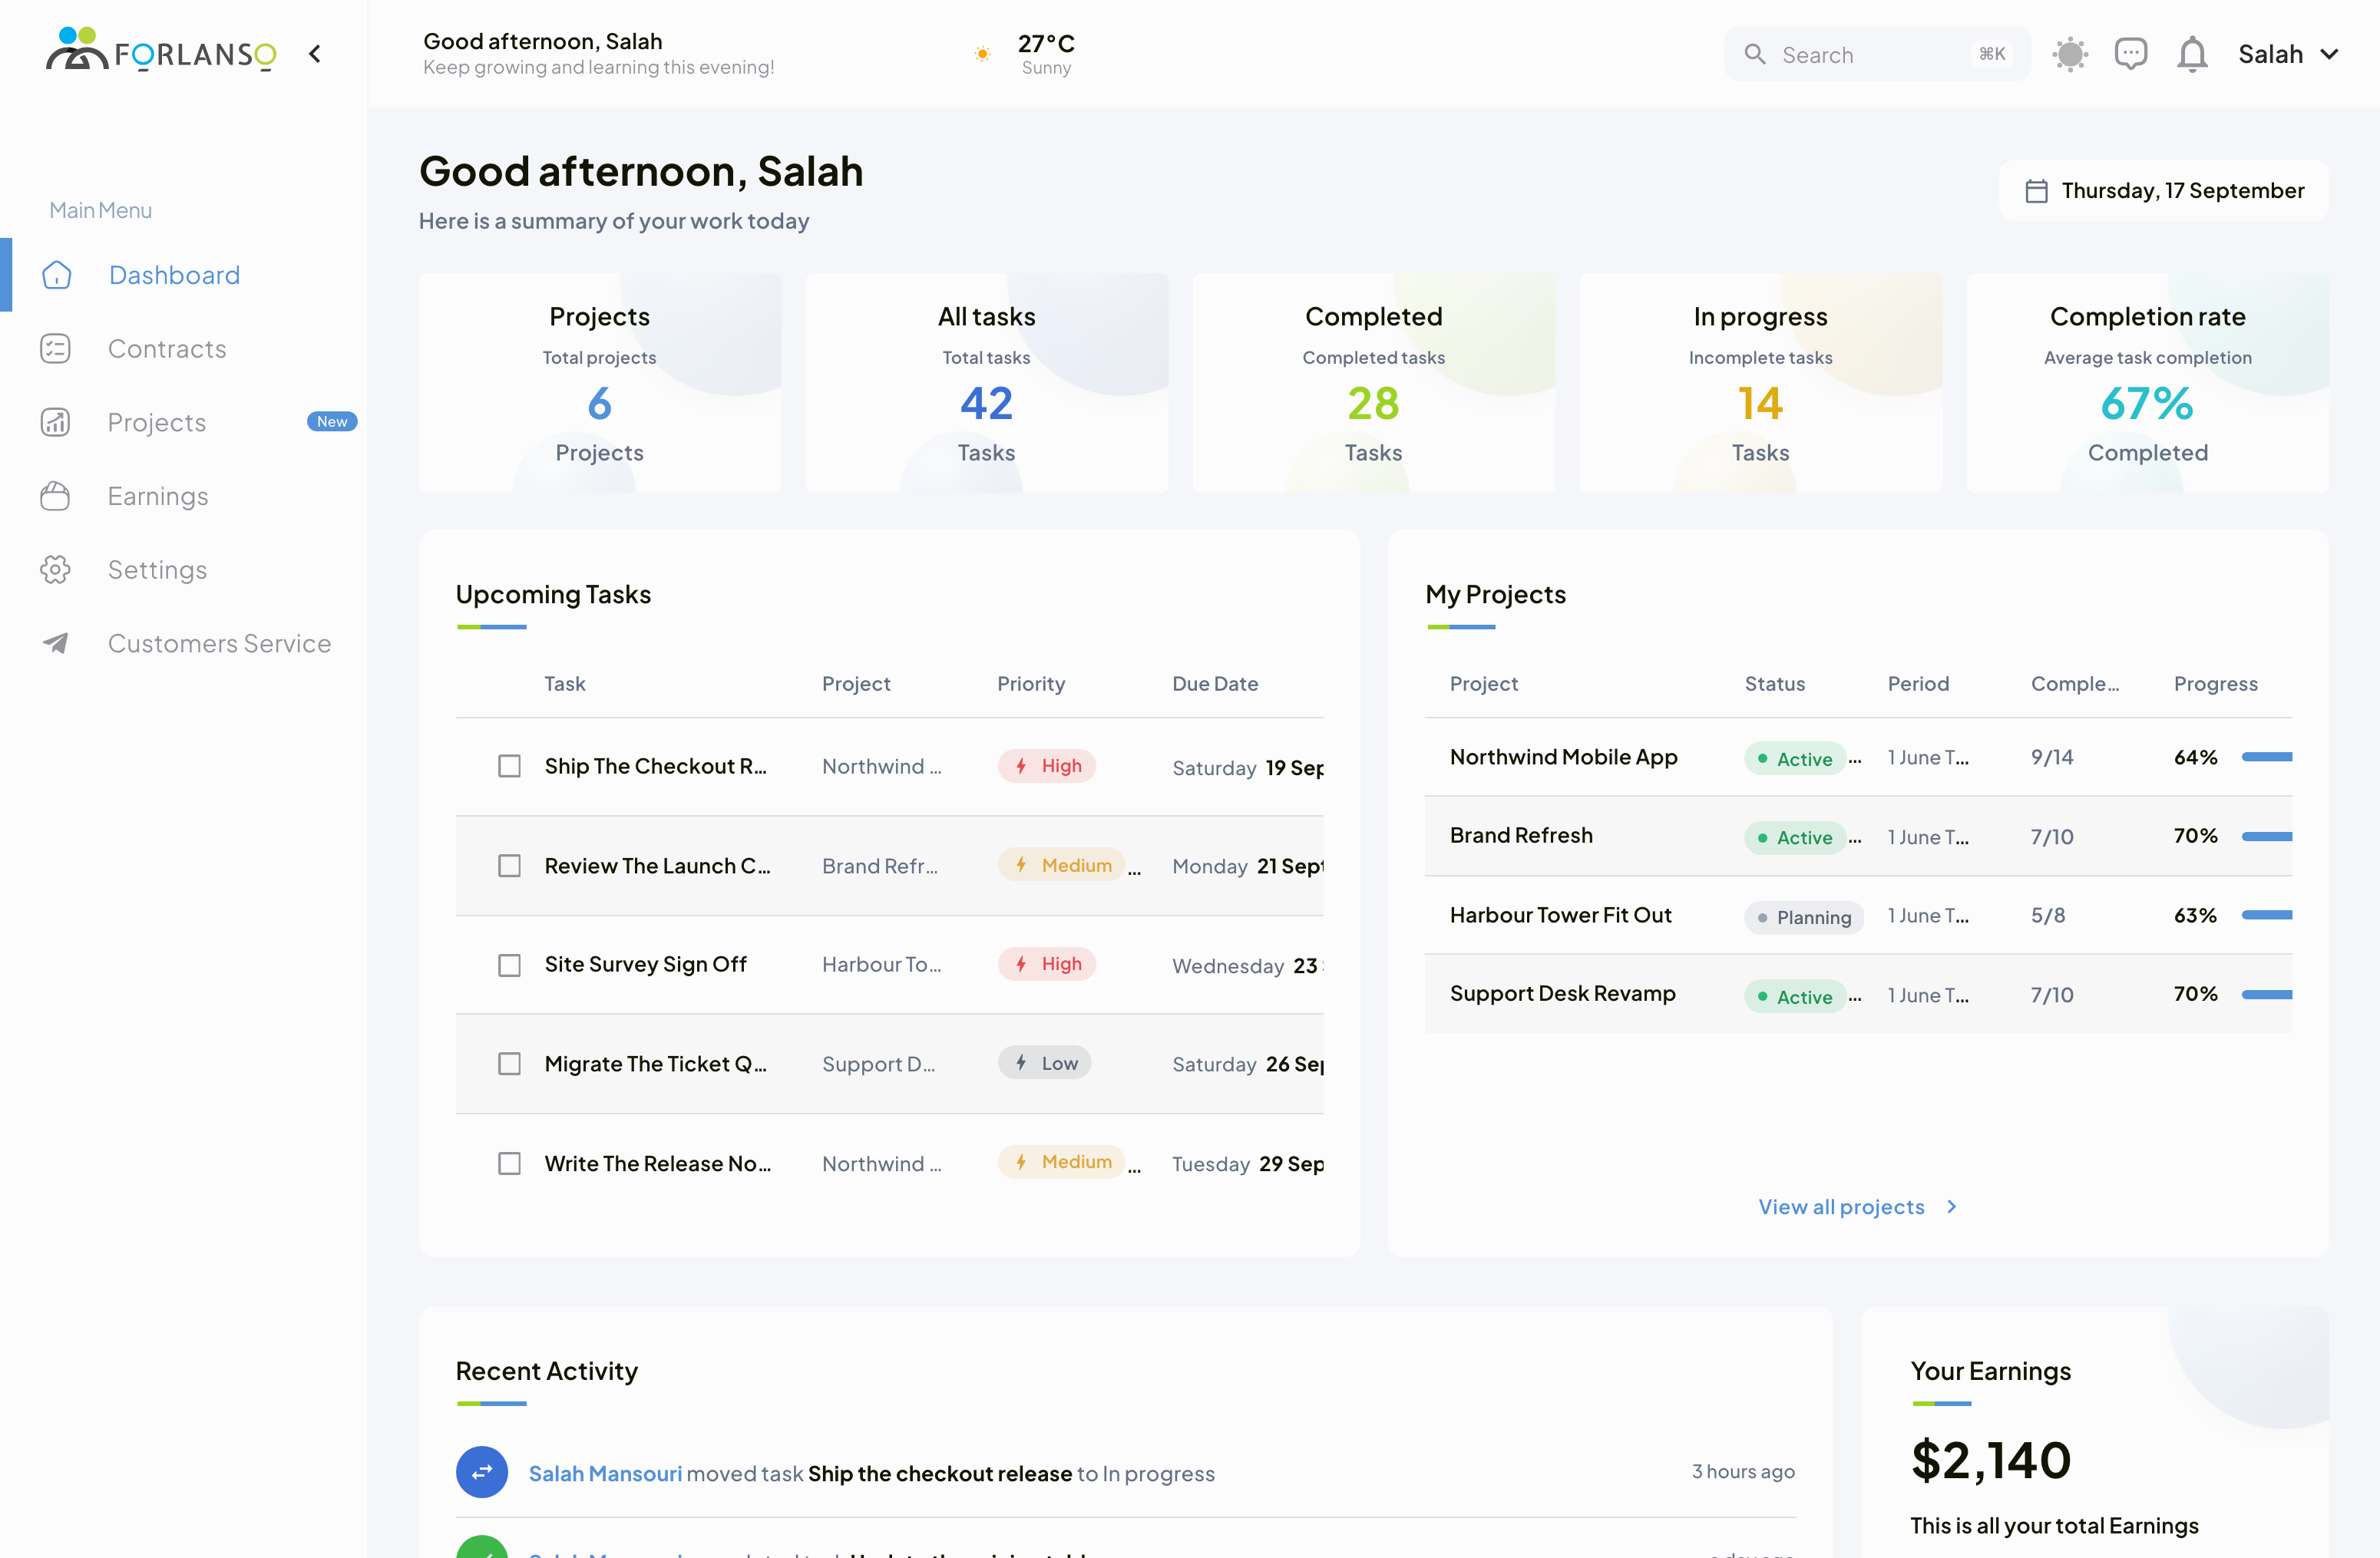2380x1558 pixels.
Task: Click the Saturday 26 Sep due date
Action: 1248,1063
